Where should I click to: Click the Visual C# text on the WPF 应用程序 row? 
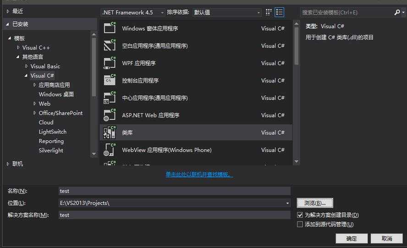coord(273,63)
